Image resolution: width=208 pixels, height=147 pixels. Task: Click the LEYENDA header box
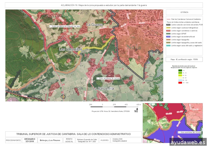click(184, 12)
